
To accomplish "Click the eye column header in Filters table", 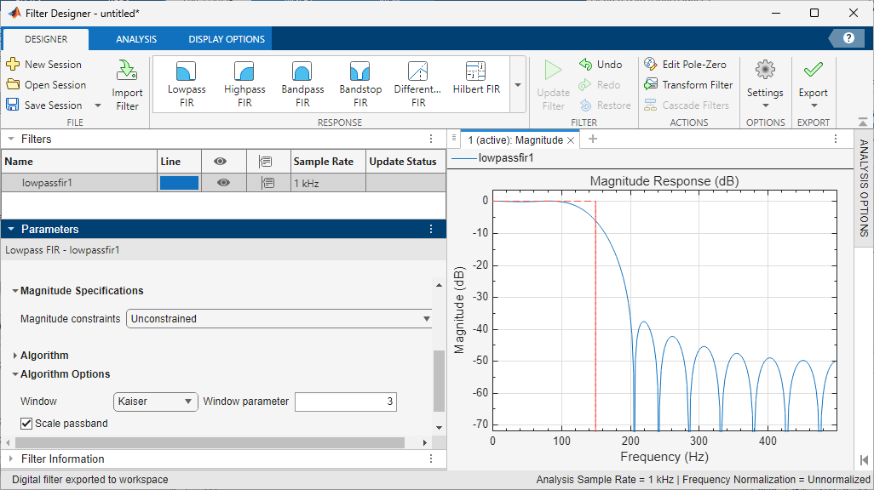I will click(x=220, y=162).
